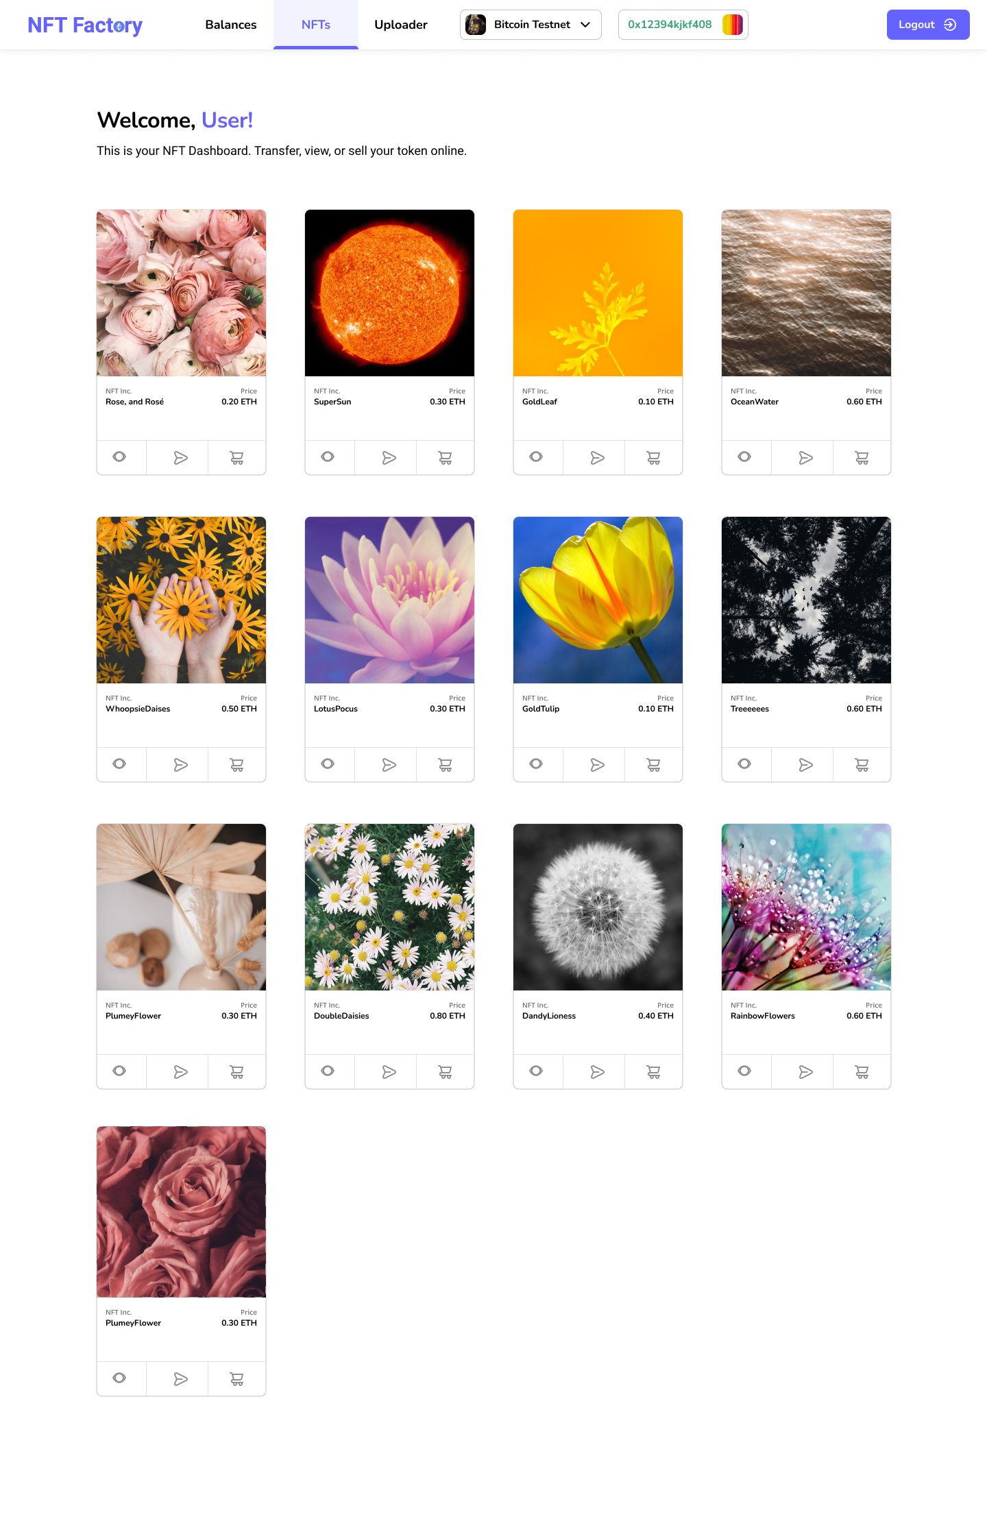Viewport: 987px width, 1521px height.
Task: Click eye view icon for PlumeyFlower with dried palm
Action: pyautogui.click(x=119, y=1071)
